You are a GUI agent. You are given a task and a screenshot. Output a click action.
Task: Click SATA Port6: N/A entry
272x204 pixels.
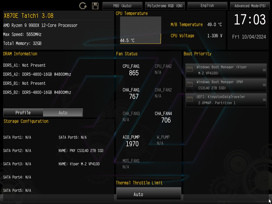(73, 137)
